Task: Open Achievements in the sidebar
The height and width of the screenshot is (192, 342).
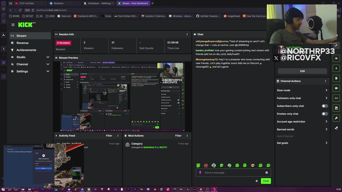Action: coord(30,50)
